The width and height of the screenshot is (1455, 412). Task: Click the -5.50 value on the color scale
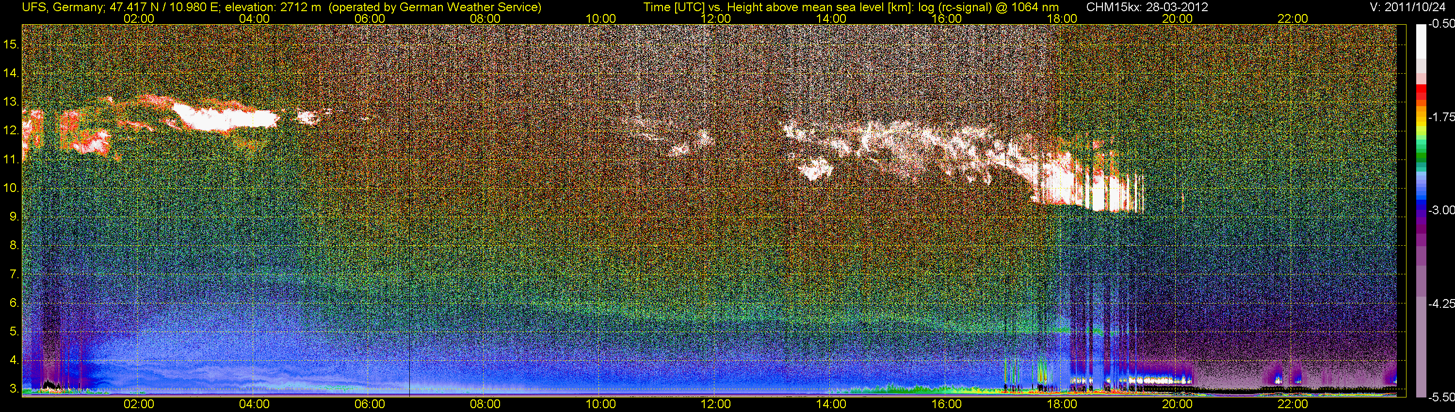click(x=1441, y=397)
